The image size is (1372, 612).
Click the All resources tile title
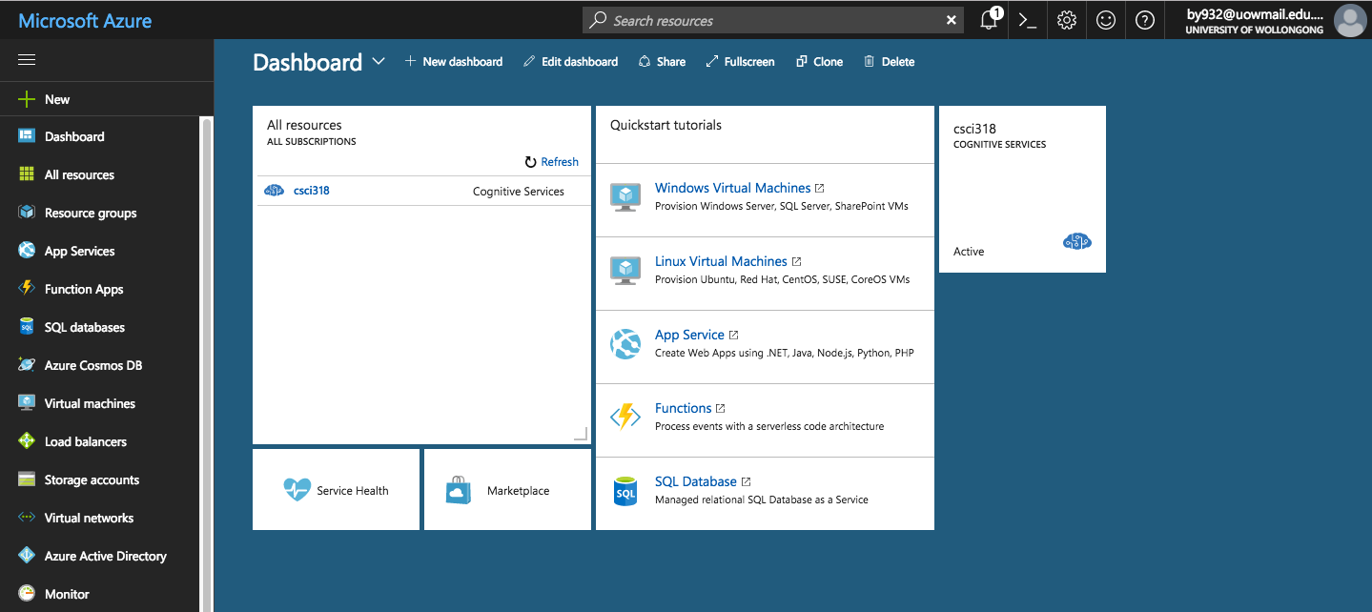pyautogui.click(x=304, y=125)
